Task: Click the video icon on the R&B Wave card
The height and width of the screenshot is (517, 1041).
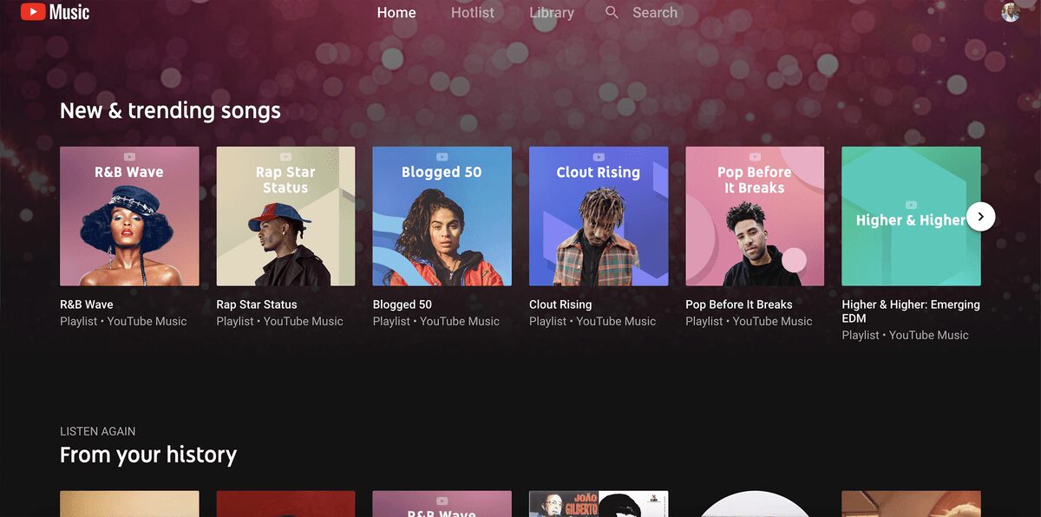Action: 128,157
